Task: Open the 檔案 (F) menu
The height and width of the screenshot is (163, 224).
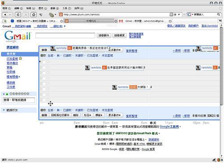Action: tap(7, 9)
